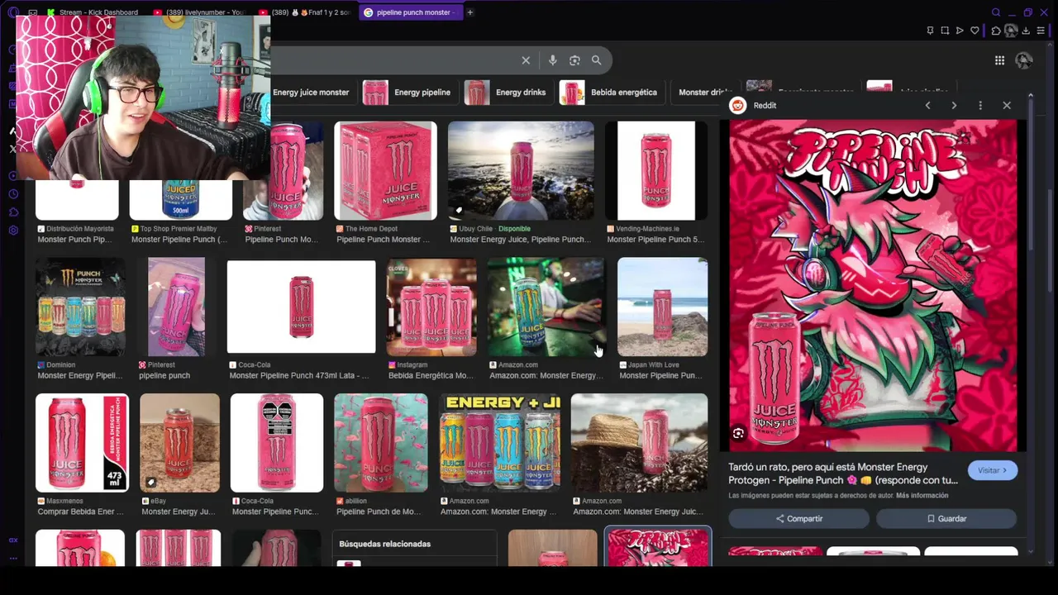The width and height of the screenshot is (1058, 595).
Task: Open Vending-Machines.ie can image
Action: point(656,171)
